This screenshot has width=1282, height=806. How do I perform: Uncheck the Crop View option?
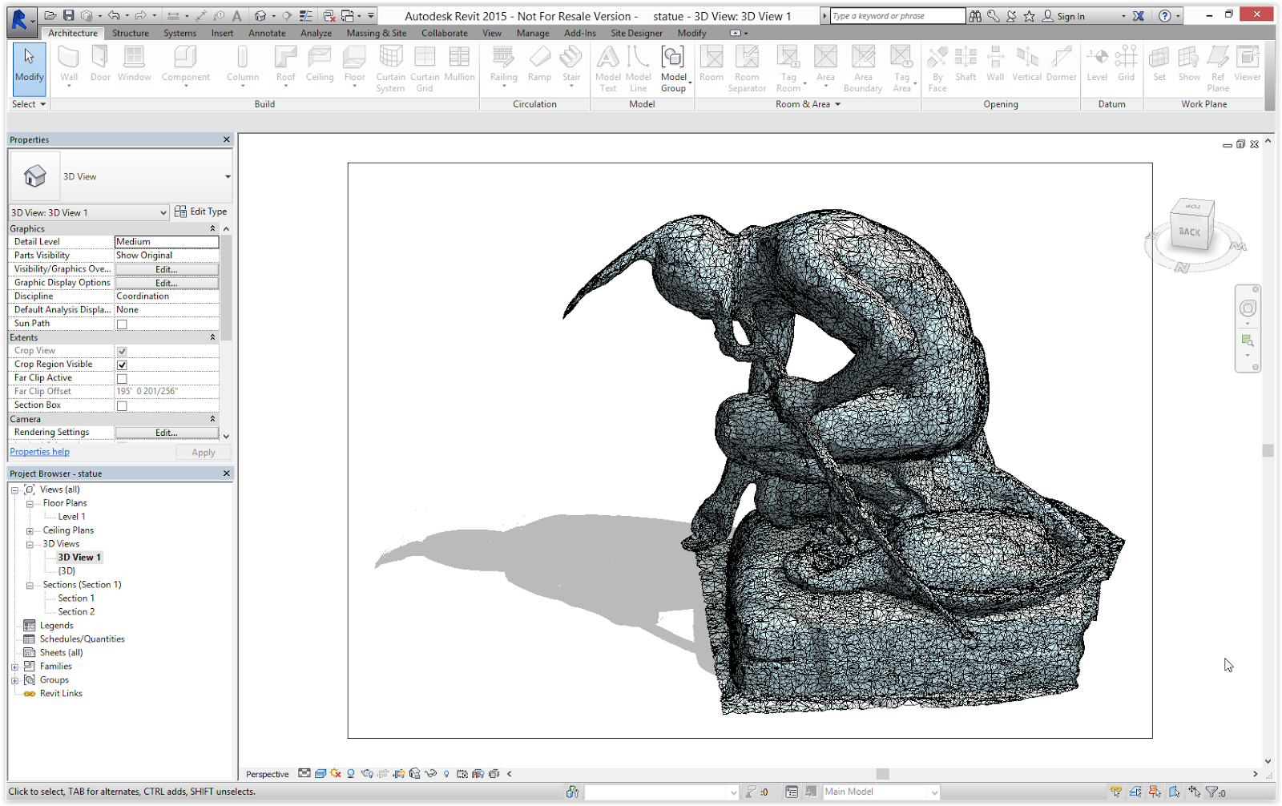tap(122, 350)
